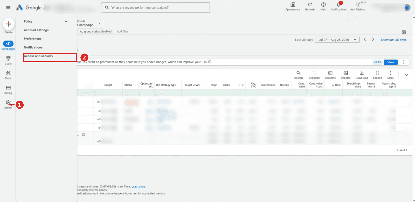Screen dimensions: 415x203
Task: Click the search campaigns input field
Action: pyautogui.click(x=156, y=7)
